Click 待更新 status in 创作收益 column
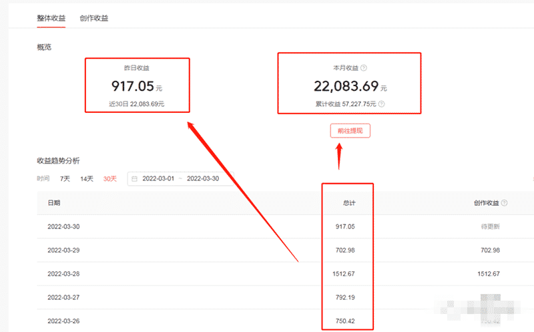 [x=491, y=226]
